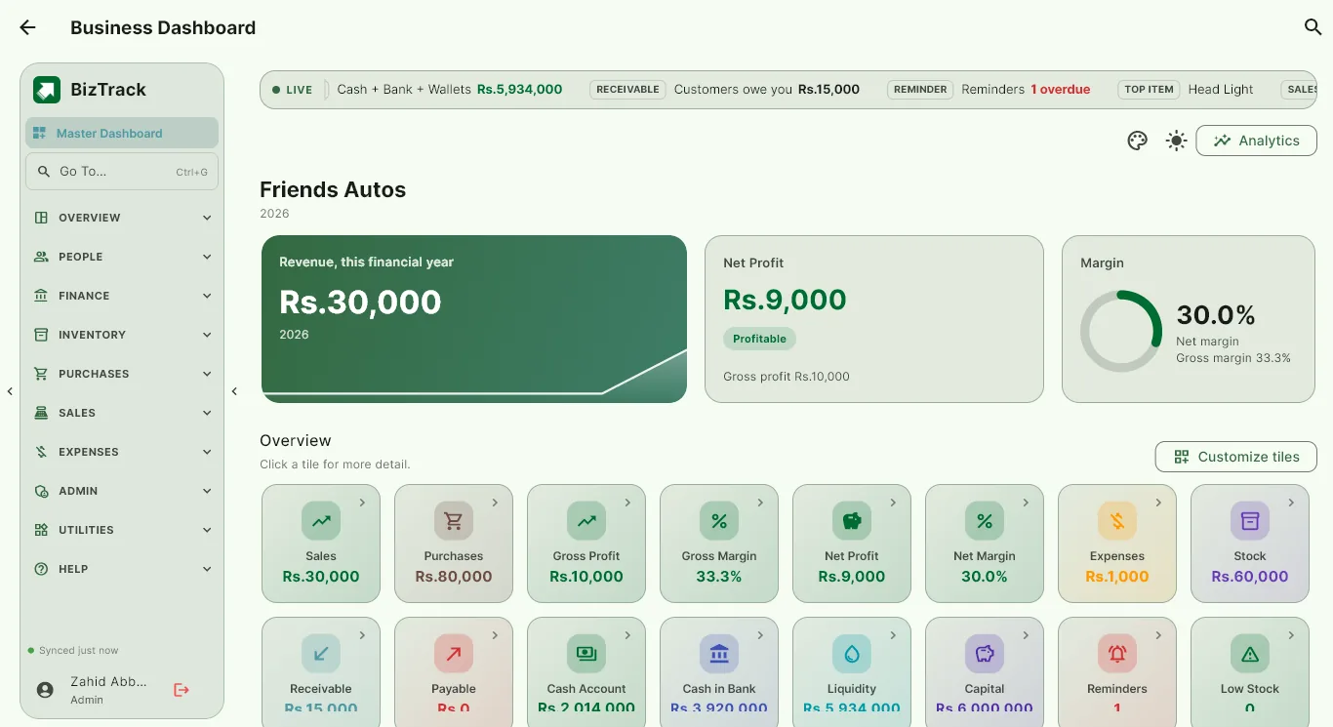Expand the People sidebar section
The width and height of the screenshot is (1333, 727).
coord(122,257)
